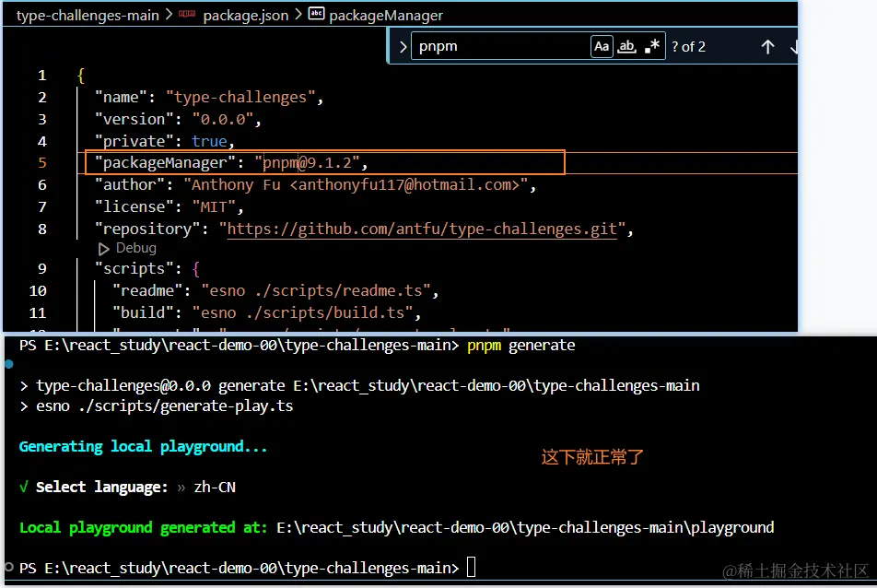877x588 pixels.
Task: Click the find input containing pnpm
Action: coord(500,46)
